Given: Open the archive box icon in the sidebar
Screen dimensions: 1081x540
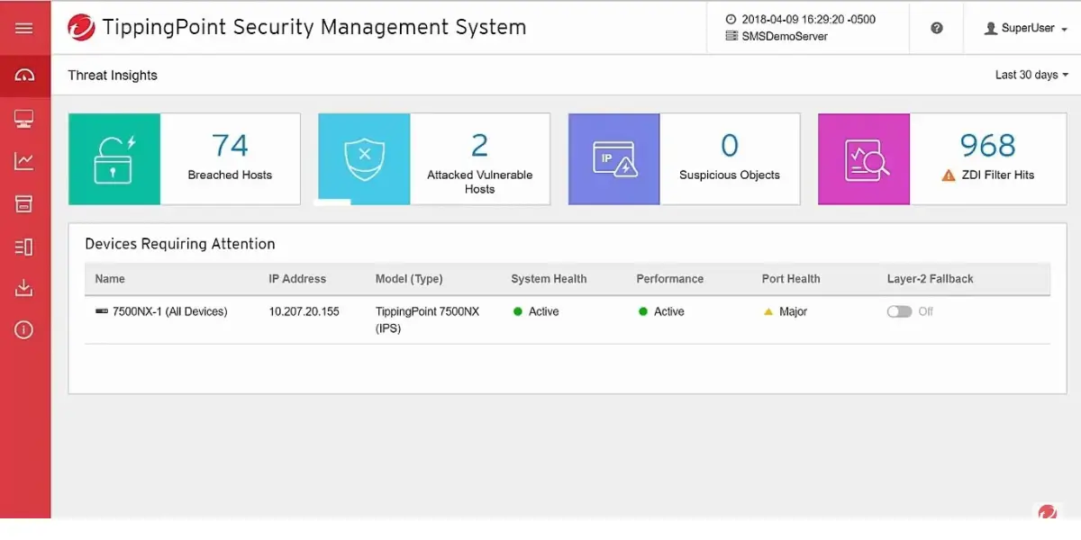Looking at the screenshot, I should tap(24, 203).
